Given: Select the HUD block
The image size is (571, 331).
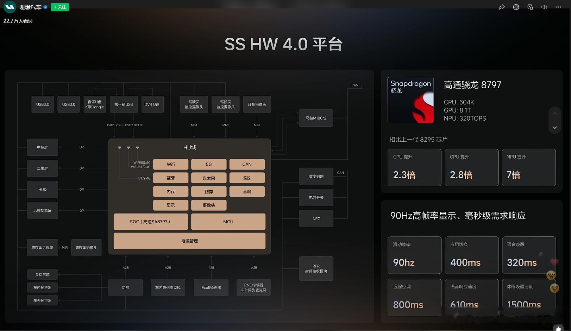Looking at the screenshot, I should point(42,190).
